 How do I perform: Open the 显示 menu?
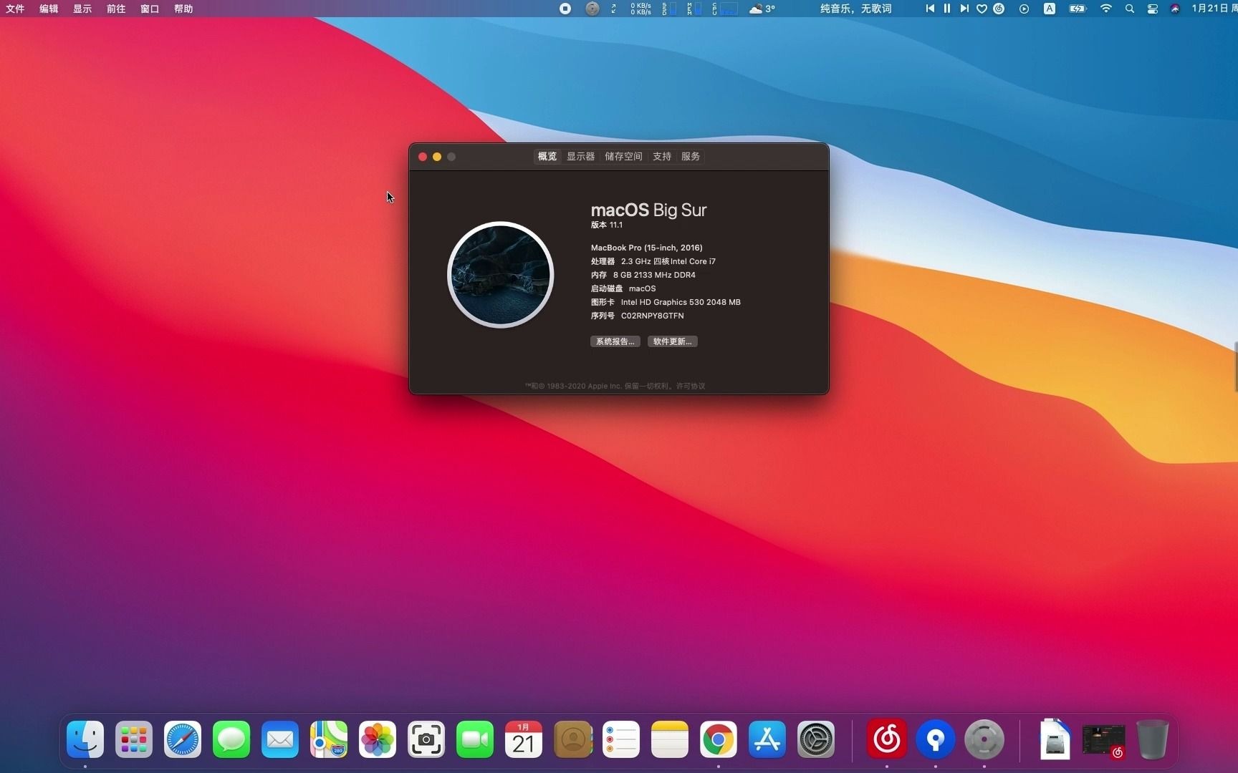[x=82, y=9]
